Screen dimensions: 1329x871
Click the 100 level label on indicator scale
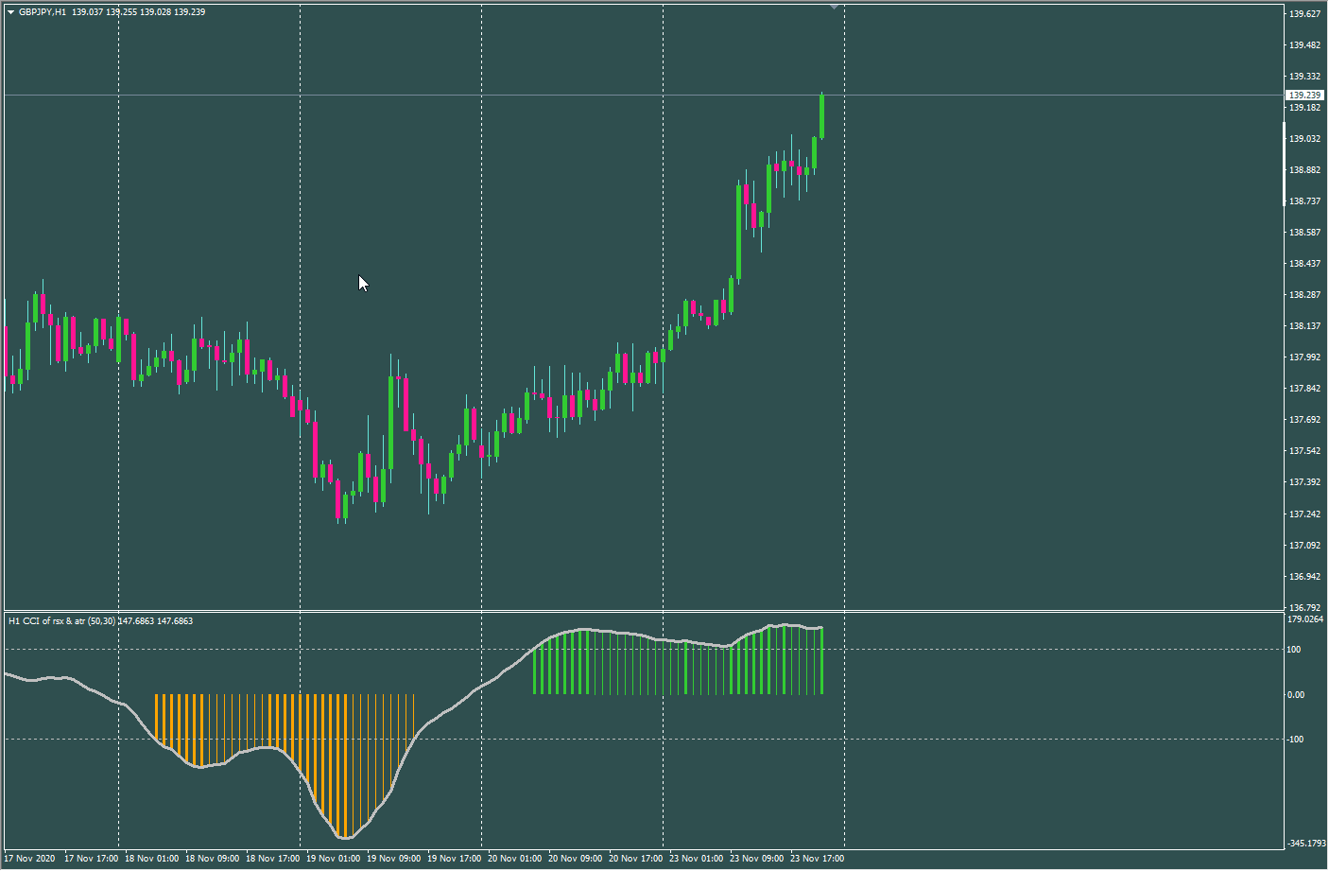1294,650
